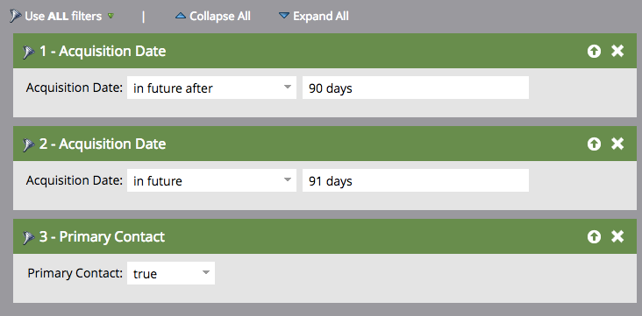Move filter 2 Acquisition Date up
Image resolution: width=642 pixels, height=316 pixels.
click(594, 144)
